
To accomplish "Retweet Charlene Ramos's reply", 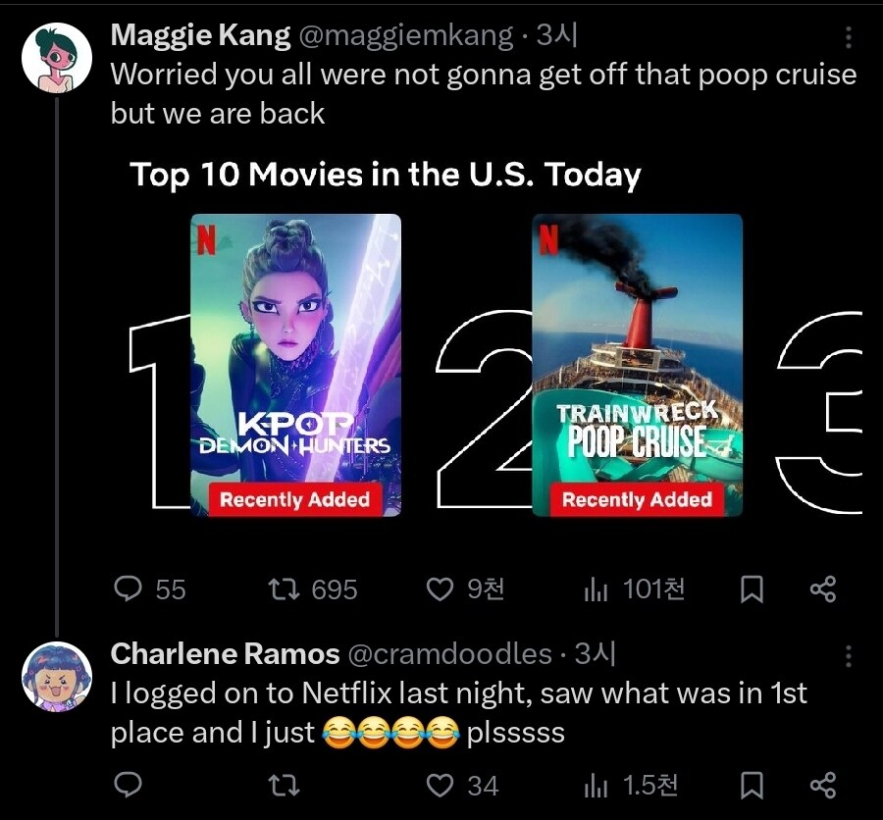I will (x=284, y=785).
